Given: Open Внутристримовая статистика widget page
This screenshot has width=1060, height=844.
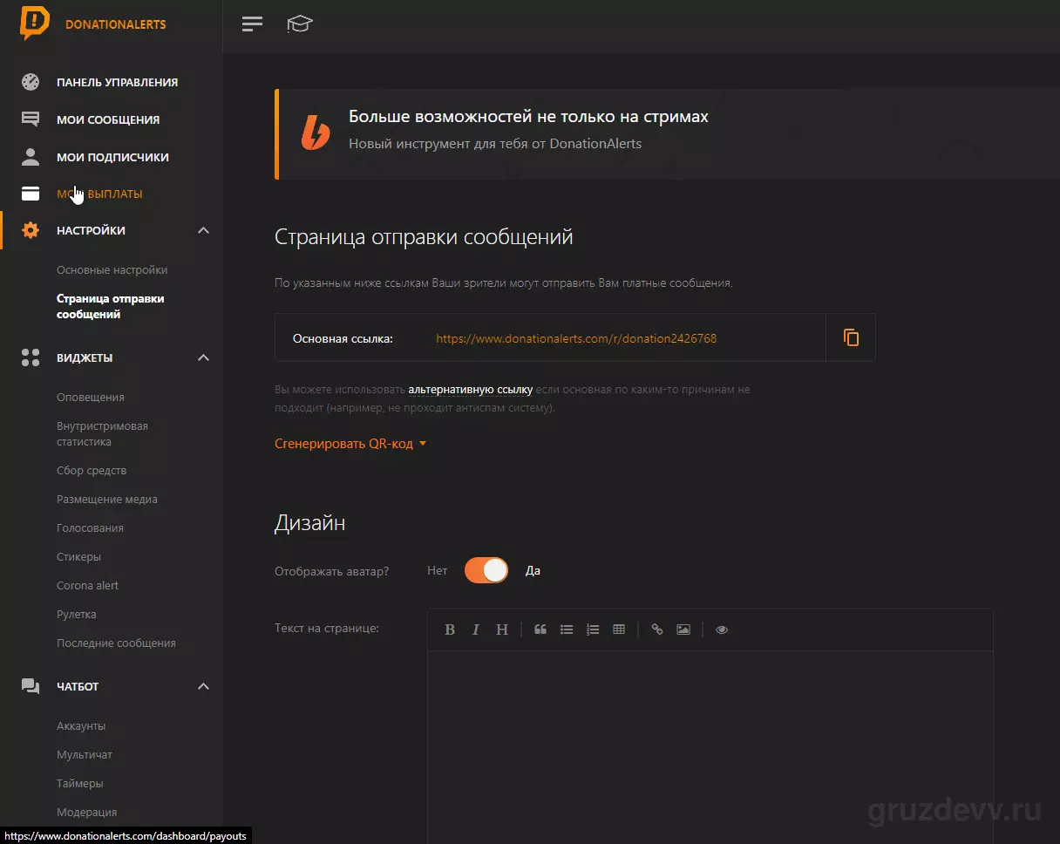Looking at the screenshot, I should click(x=102, y=433).
